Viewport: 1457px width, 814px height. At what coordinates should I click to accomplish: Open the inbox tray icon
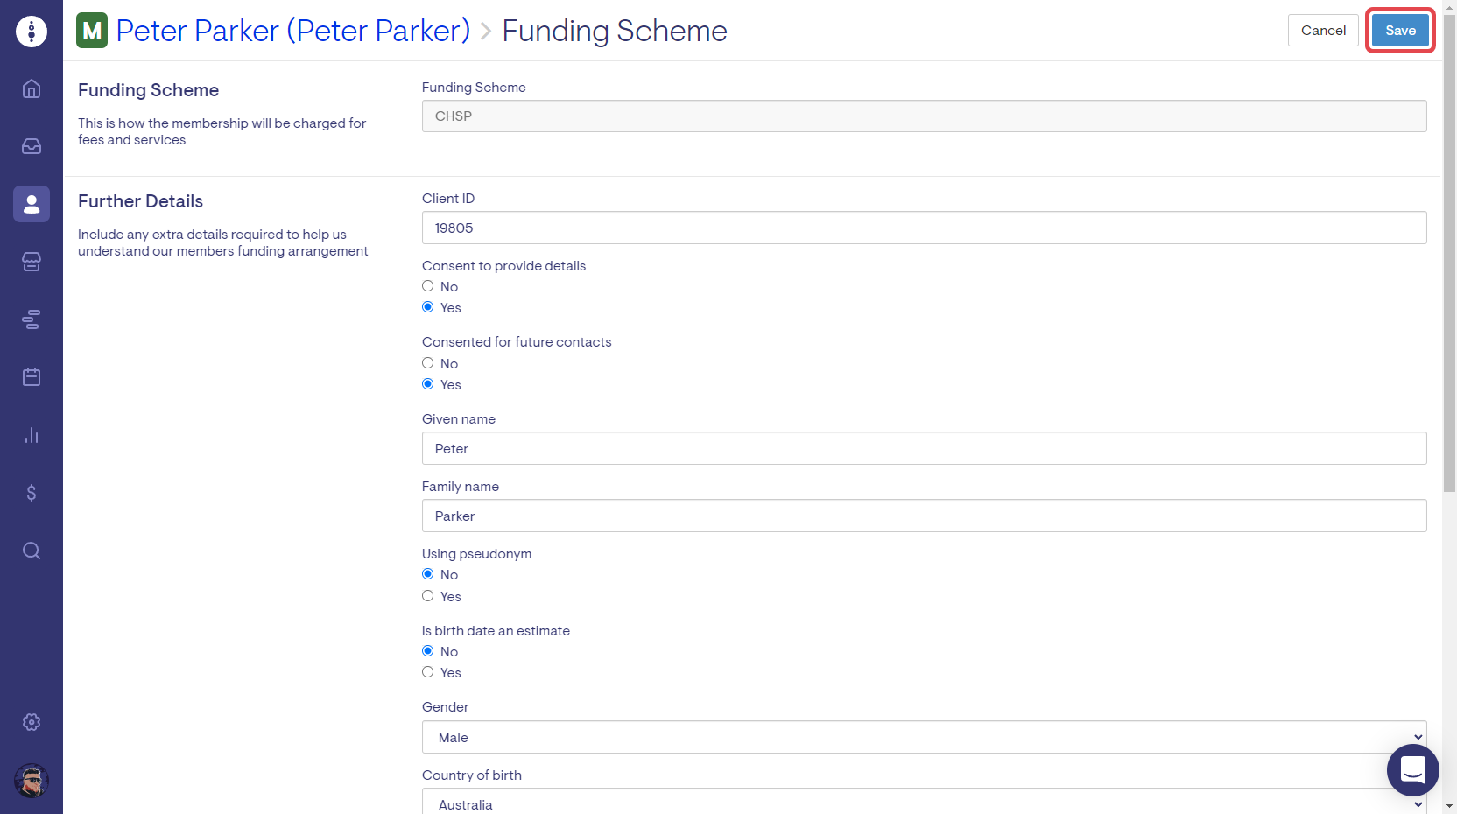tap(32, 146)
